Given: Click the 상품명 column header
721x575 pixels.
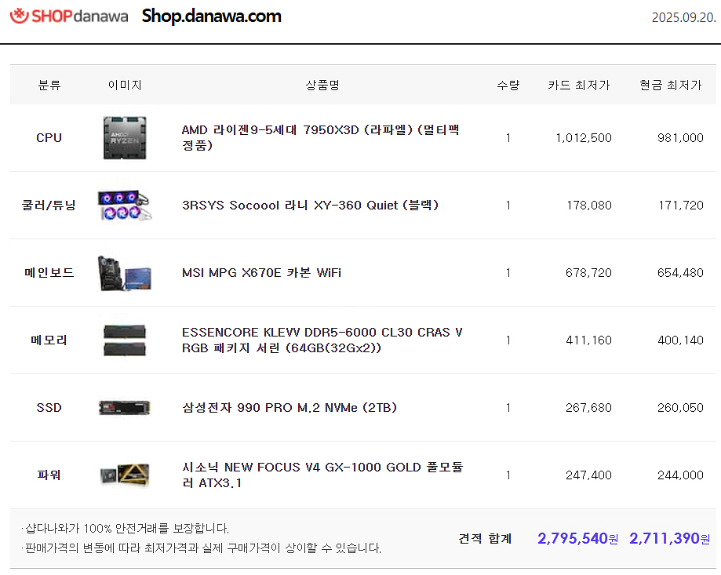Looking at the screenshot, I should 322,85.
